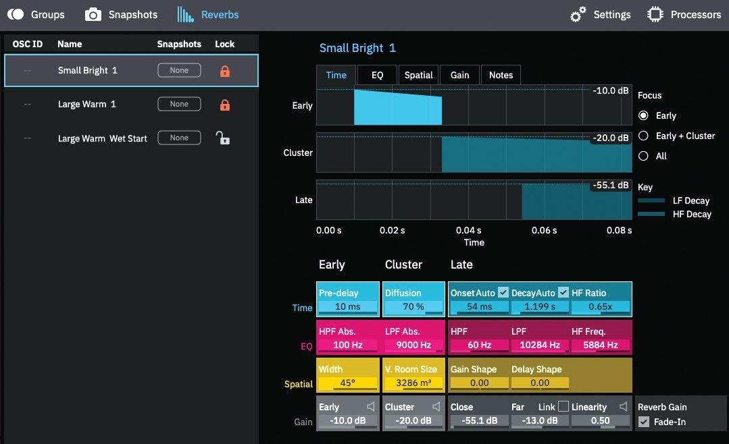Unlock the Small Bright 1 reverb
The height and width of the screenshot is (444, 729).
(x=224, y=71)
